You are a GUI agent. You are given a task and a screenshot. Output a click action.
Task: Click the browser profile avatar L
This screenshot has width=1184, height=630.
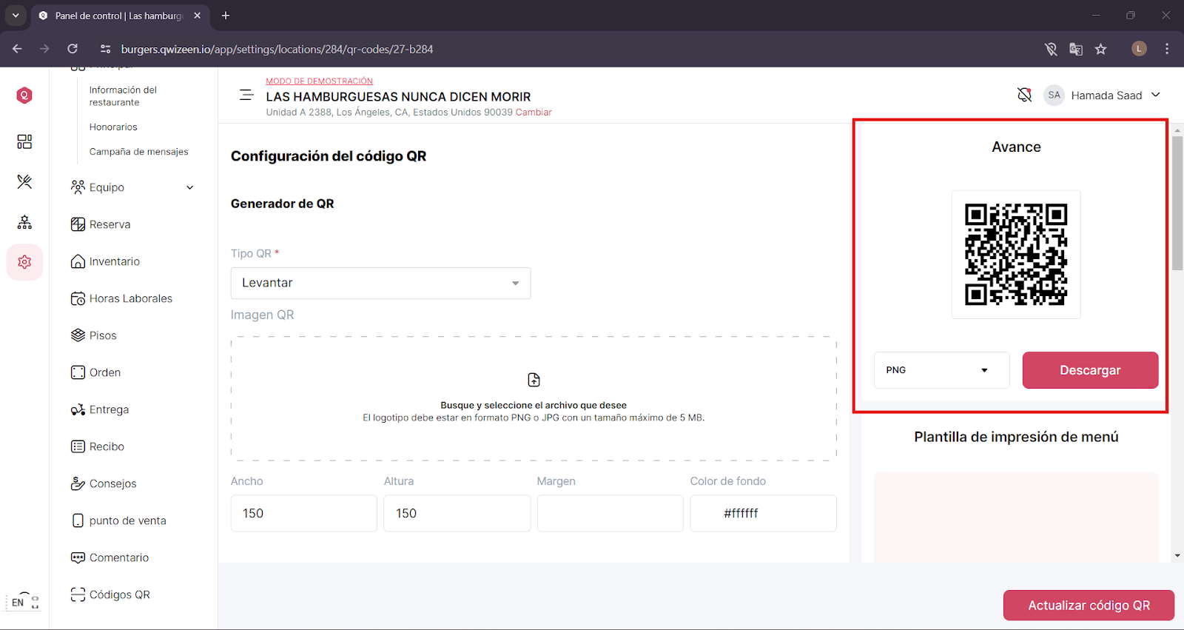click(1139, 49)
